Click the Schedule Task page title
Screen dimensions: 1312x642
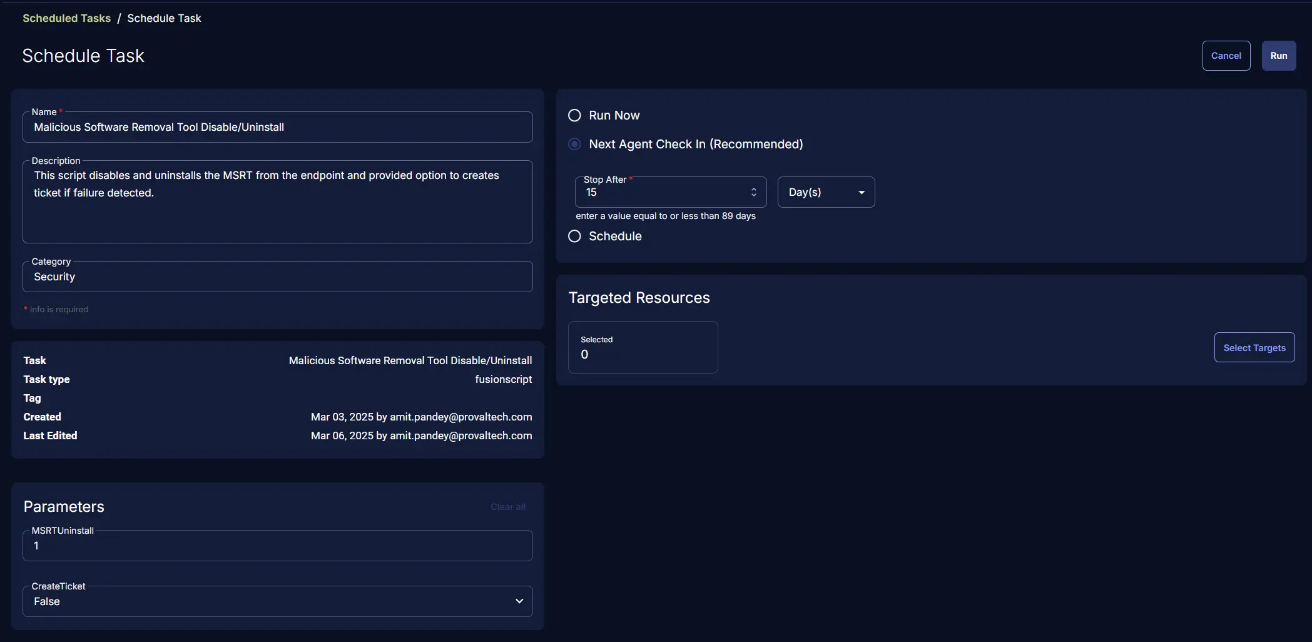[83, 56]
